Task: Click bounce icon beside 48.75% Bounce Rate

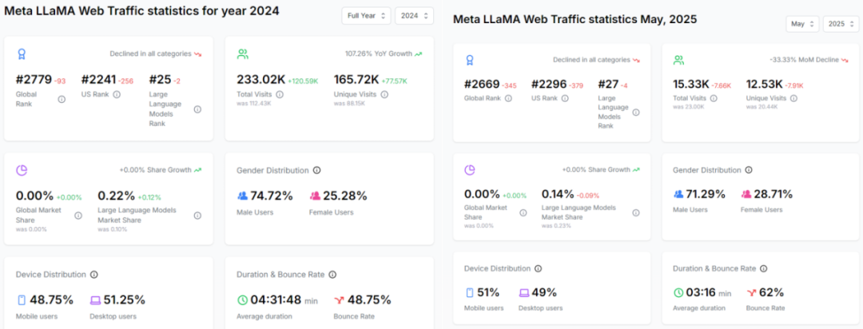Action: pos(339,300)
